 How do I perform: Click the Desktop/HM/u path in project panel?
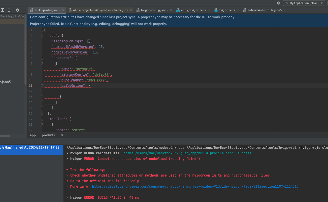coord(12,16)
